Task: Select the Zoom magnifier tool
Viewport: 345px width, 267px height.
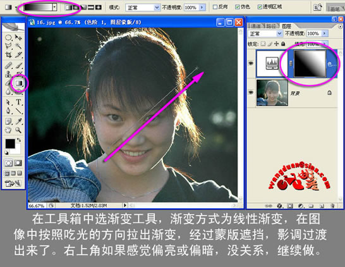Action: pyautogui.click(x=18, y=130)
